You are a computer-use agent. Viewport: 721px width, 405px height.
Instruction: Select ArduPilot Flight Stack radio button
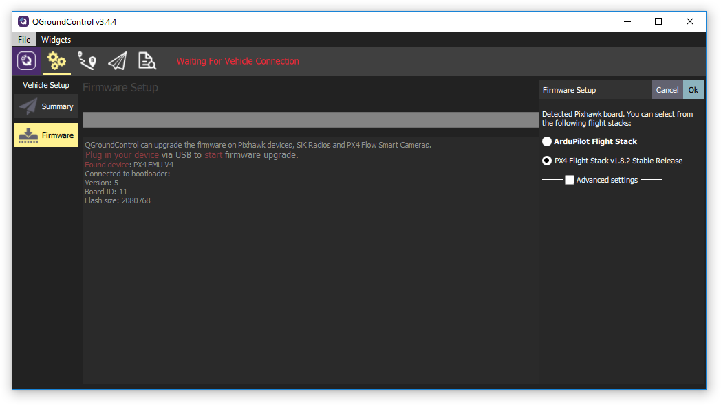pyautogui.click(x=547, y=141)
